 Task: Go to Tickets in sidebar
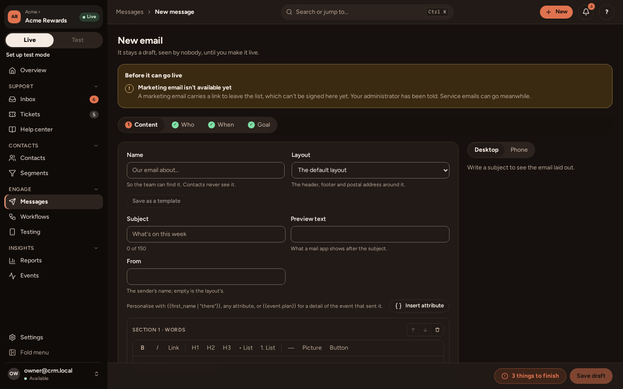tap(54, 115)
